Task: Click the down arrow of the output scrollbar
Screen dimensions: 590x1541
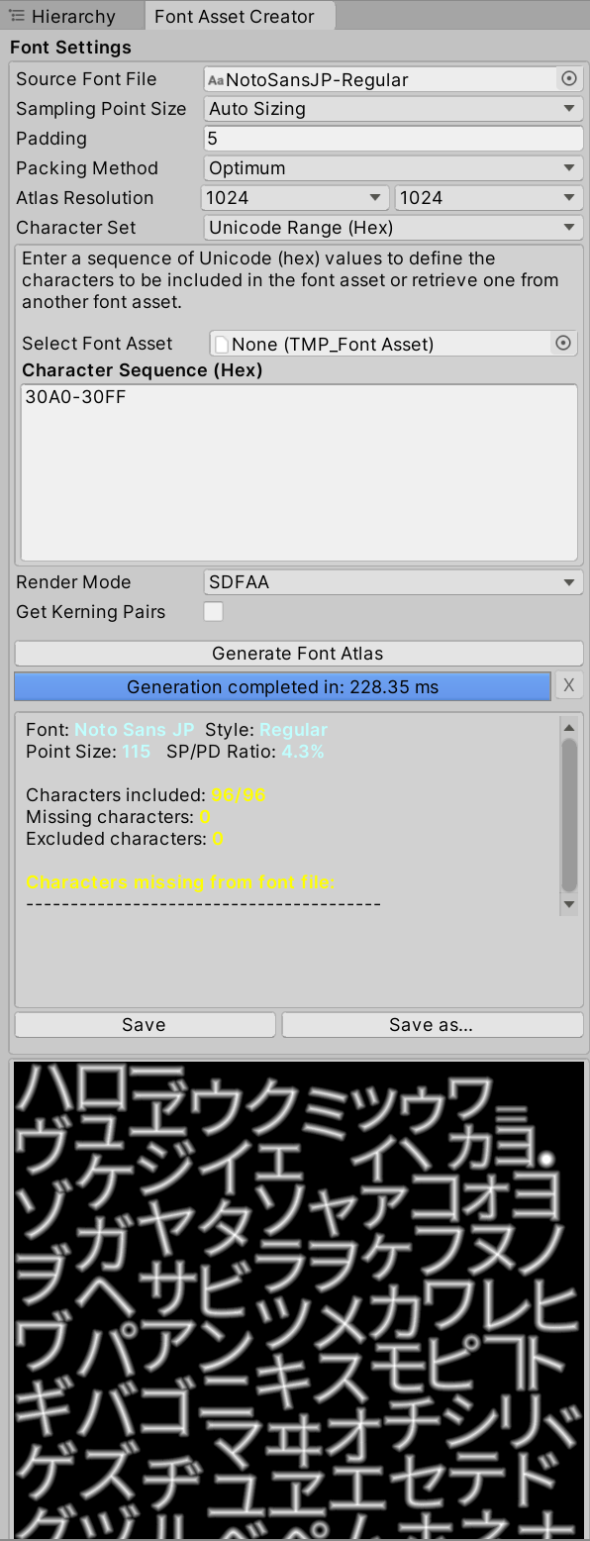Action: [x=568, y=904]
